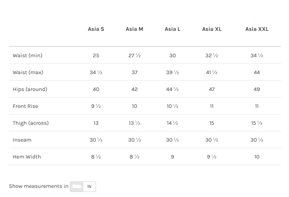289x197 pixels.
Task: Click the Asia XXL Waist (max) value 44
Action: (x=257, y=72)
